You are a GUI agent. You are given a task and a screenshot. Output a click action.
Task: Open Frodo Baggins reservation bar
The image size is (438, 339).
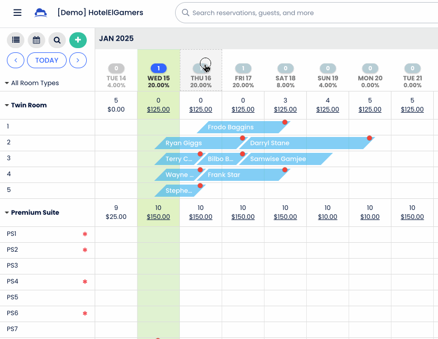[x=243, y=127]
